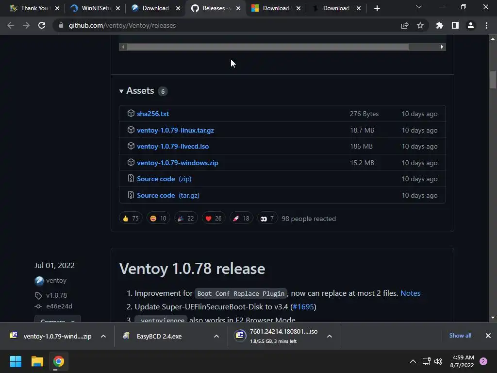Go back with the browser back arrow
Image resolution: width=497 pixels, height=373 pixels.
coord(11,25)
